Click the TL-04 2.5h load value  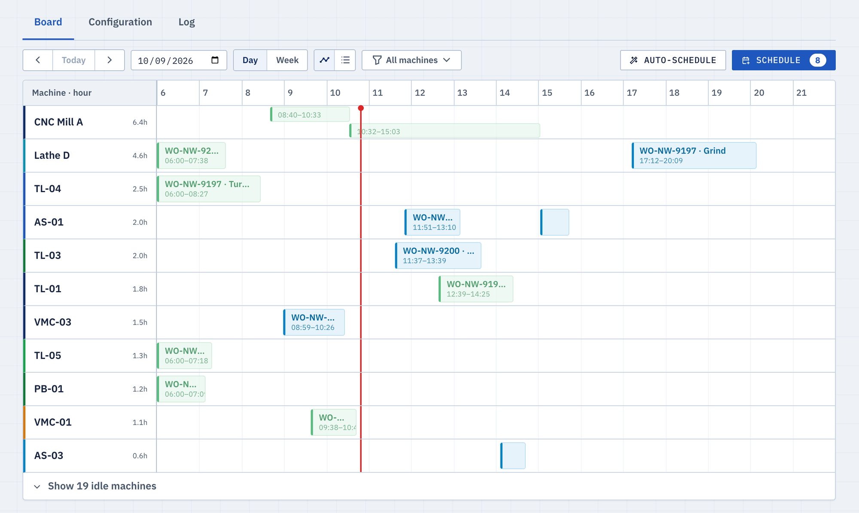point(140,189)
